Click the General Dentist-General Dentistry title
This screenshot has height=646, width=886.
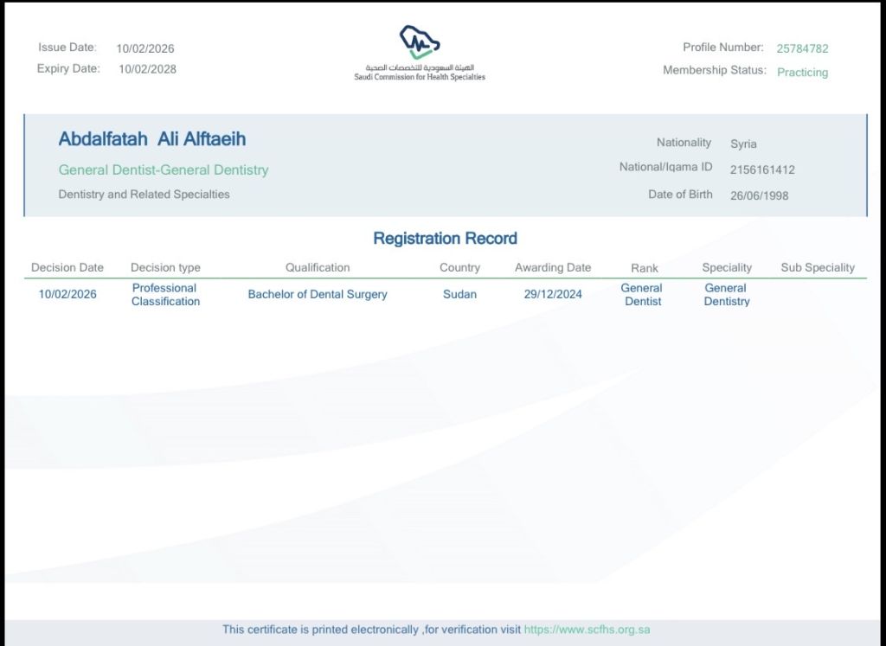tap(164, 170)
